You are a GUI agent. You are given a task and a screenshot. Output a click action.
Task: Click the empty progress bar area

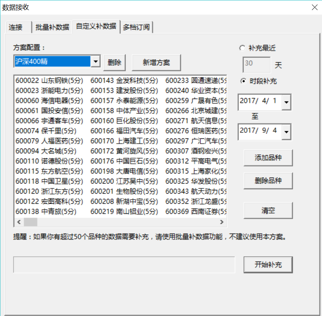[124, 265]
